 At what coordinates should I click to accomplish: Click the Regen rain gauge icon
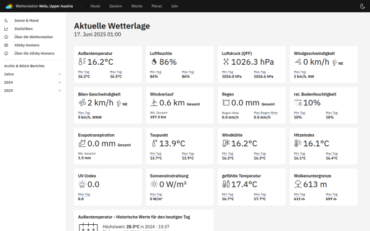[x=226, y=102]
